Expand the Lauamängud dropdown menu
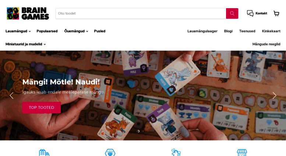 coord(18,31)
